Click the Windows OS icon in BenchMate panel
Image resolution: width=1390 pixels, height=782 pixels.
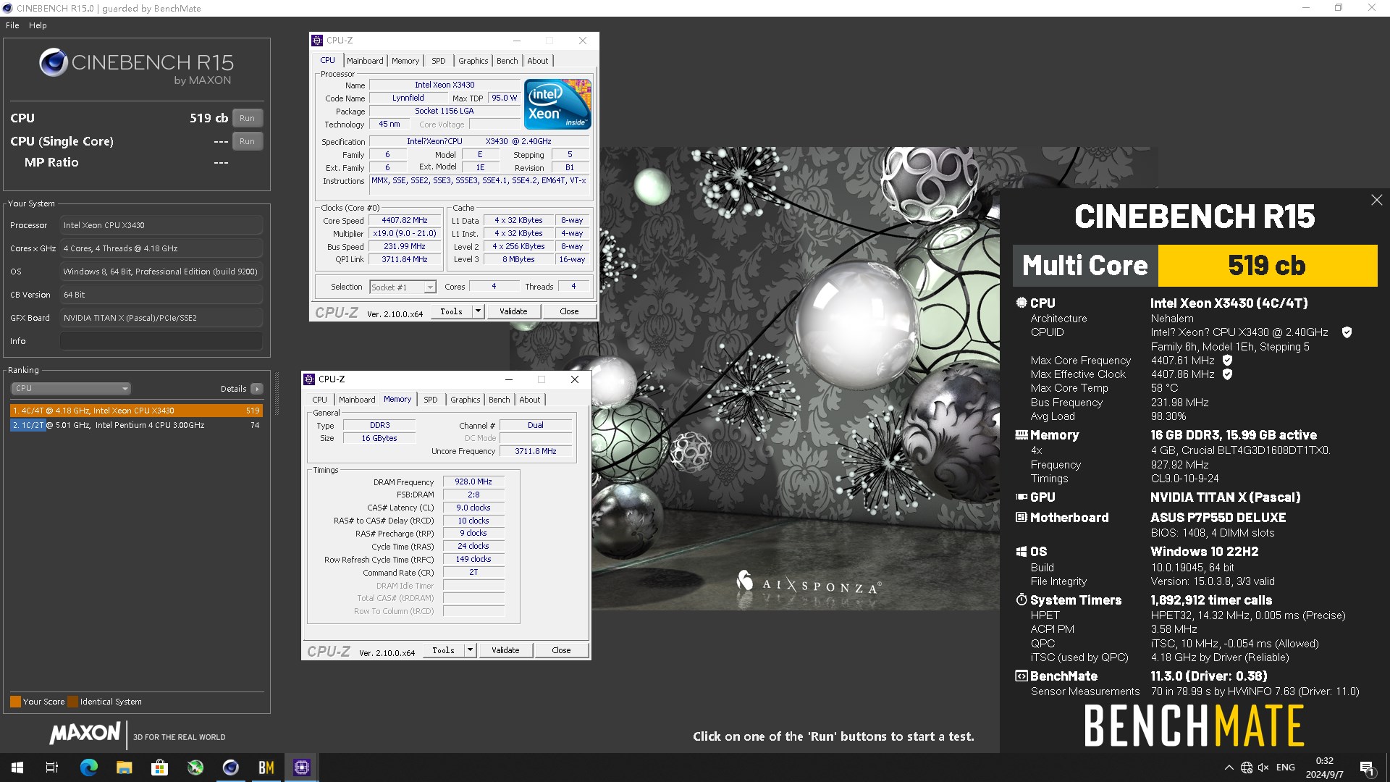coord(1022,552)
